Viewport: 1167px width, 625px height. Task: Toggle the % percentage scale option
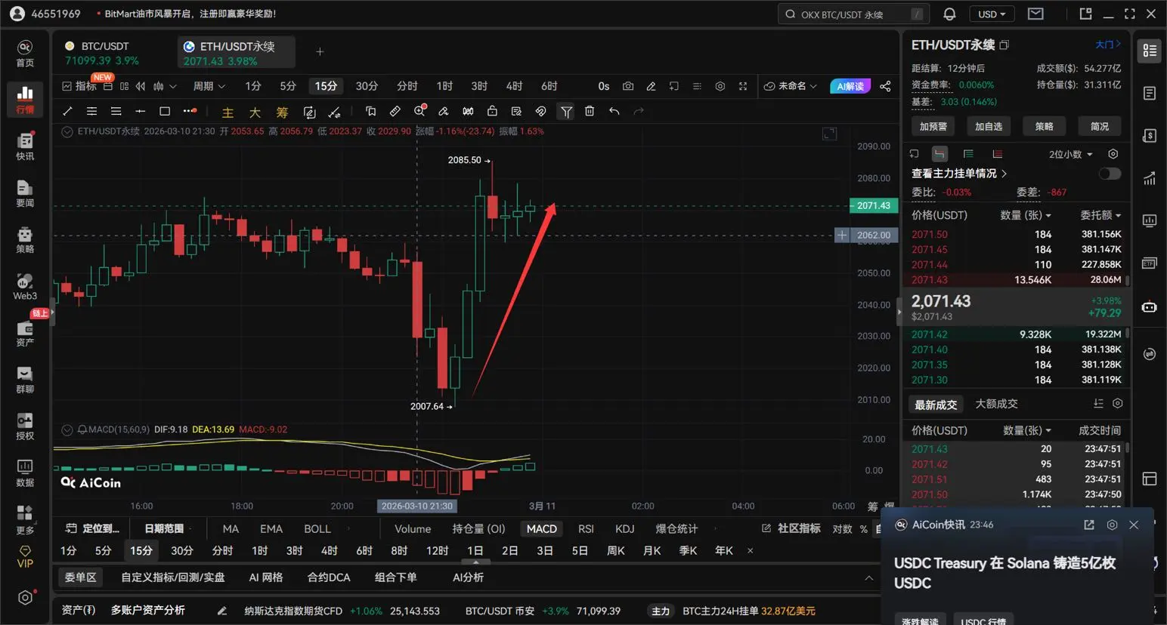pyautogui.click(x=864, y=529)
